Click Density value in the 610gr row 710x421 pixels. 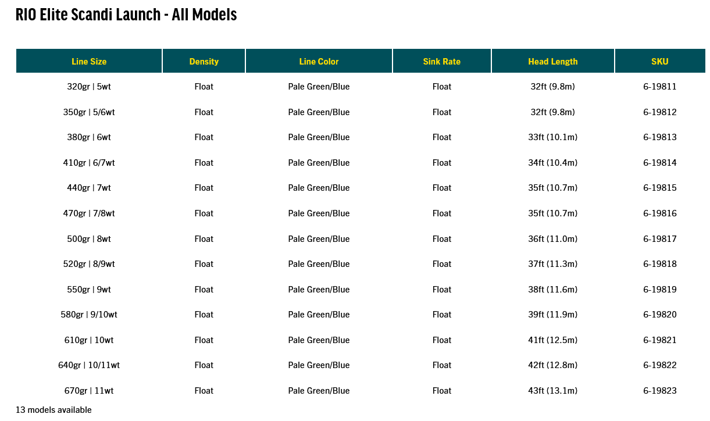click(x=204, y=340)
